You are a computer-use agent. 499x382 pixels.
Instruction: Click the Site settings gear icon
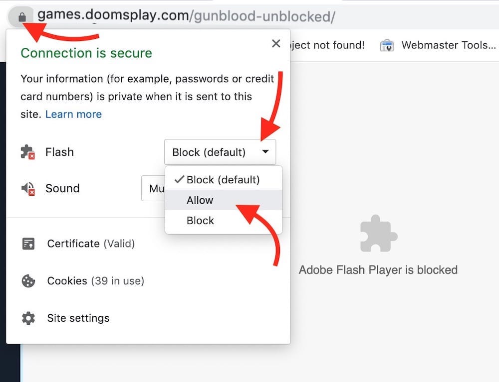[x=28, y=318]
